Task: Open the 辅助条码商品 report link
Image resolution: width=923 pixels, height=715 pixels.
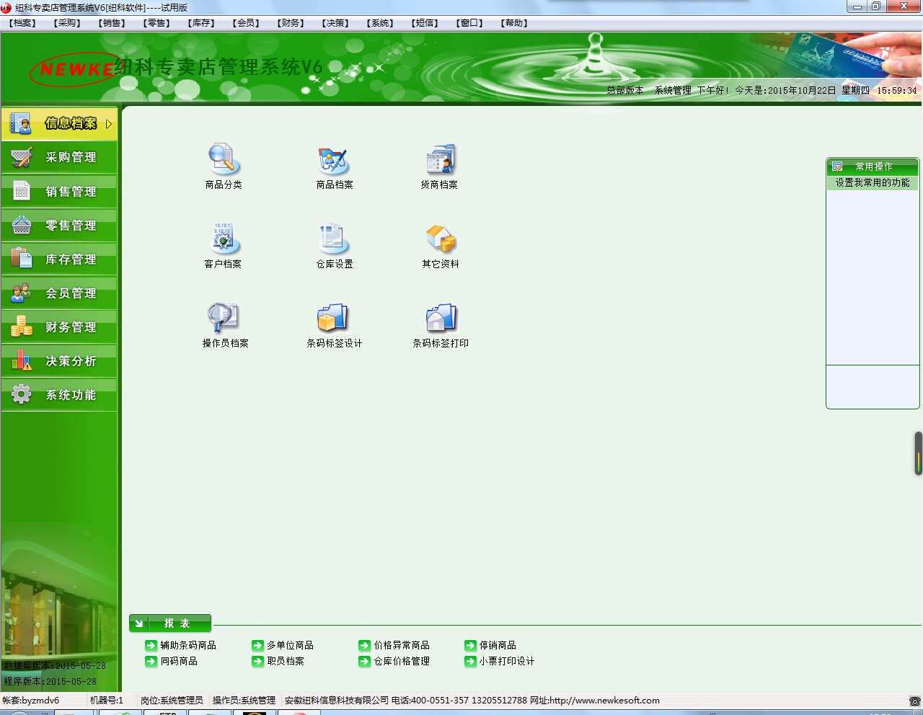Action: click(x=187, y=645)
